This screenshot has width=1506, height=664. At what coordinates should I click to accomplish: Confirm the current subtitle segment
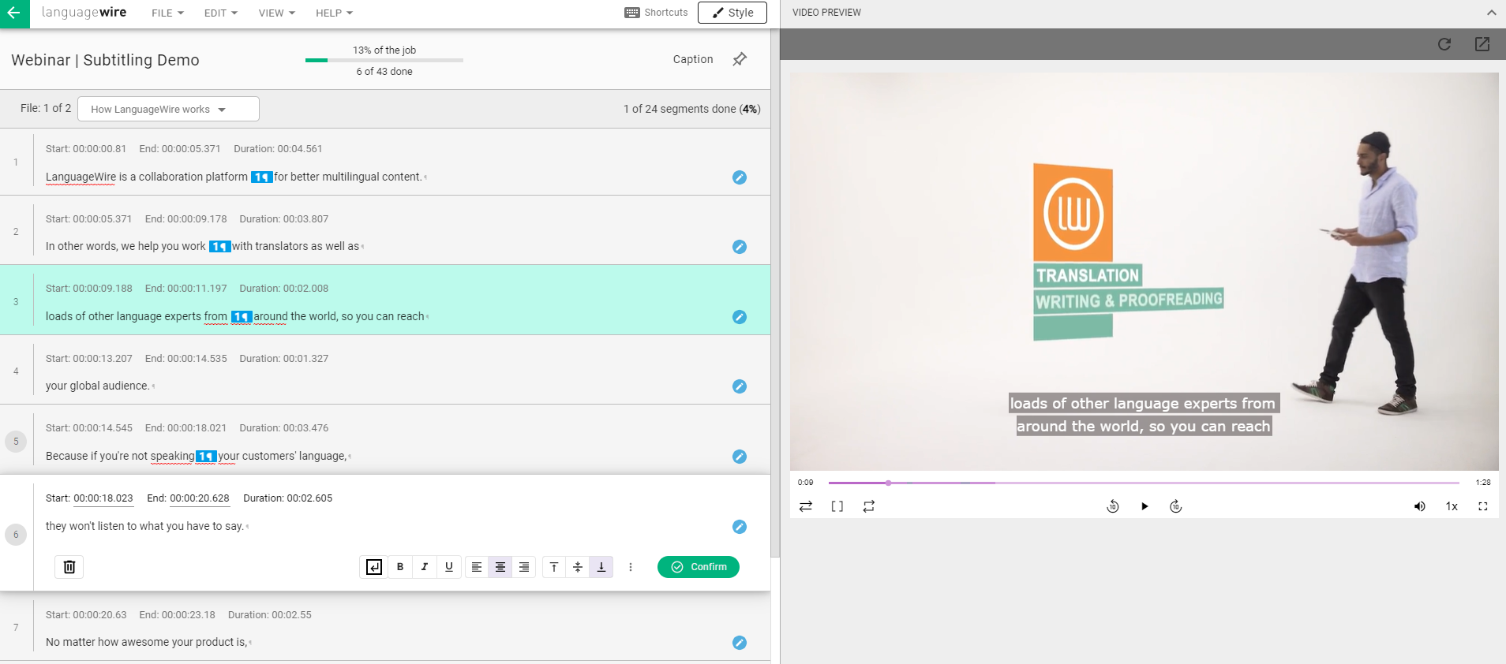[699, 567]
